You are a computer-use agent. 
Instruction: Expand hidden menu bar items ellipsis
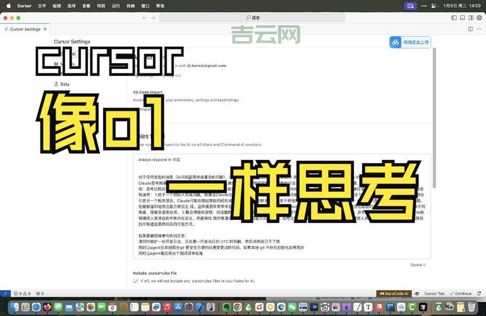(423, 6)
